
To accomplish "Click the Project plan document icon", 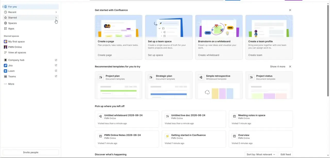I will pos(101,77).
